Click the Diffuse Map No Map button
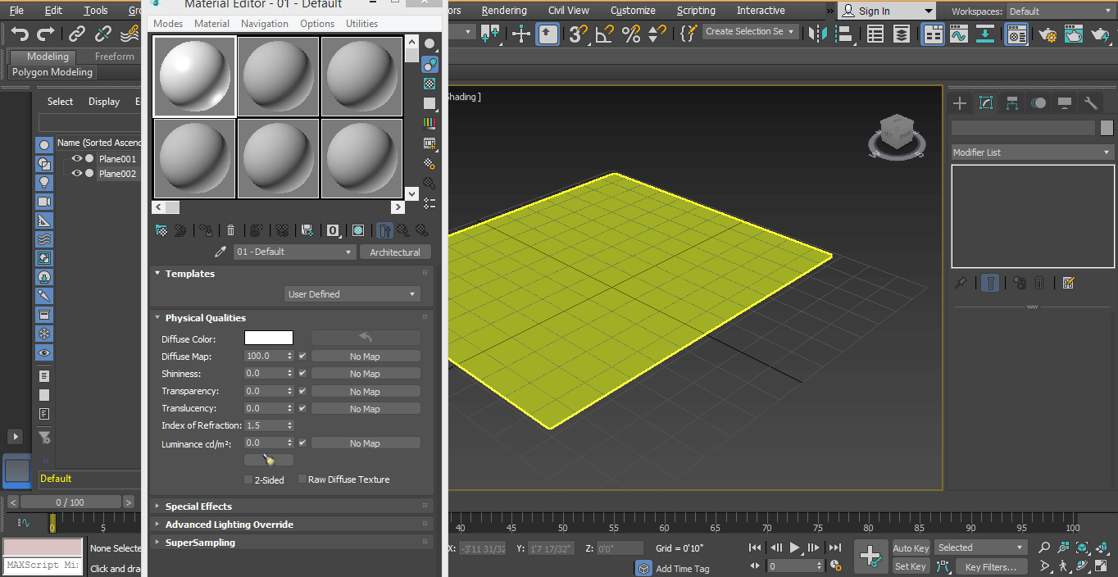The width and height of the screenshot is (1118, 577). [x=366, y=357]
